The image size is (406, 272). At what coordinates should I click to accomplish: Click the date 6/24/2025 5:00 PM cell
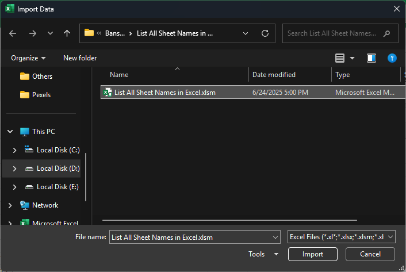tap(280, 93)
